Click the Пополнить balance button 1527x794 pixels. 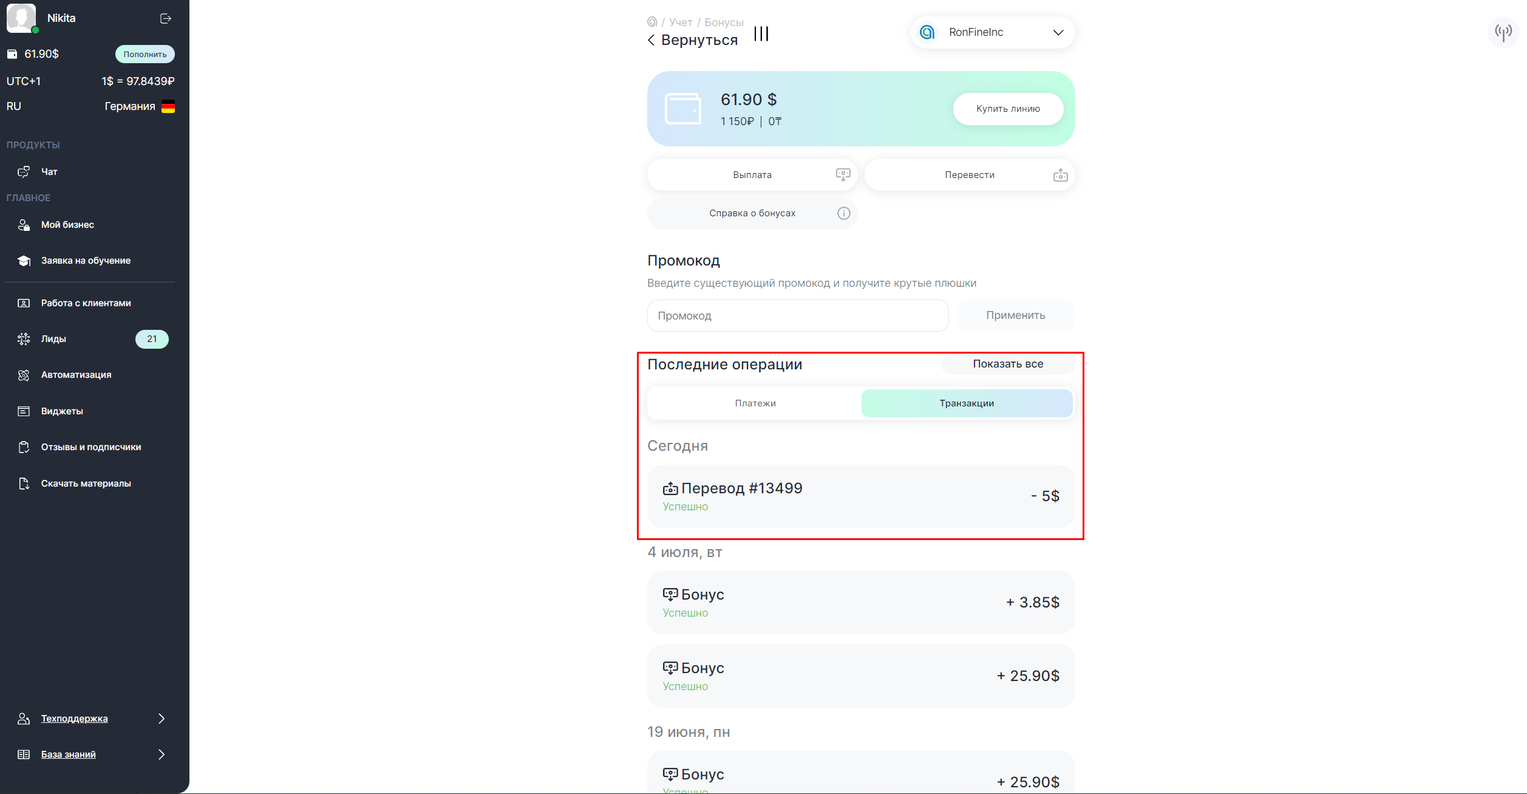pos(145,54)
